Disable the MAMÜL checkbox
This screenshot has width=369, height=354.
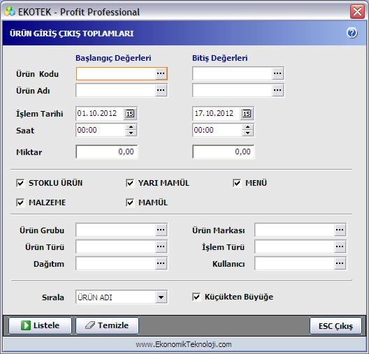coord(130,202)
